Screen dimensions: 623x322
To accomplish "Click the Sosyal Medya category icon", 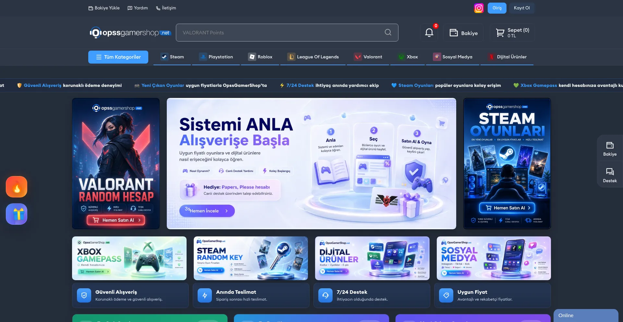I will coord(437,57).
